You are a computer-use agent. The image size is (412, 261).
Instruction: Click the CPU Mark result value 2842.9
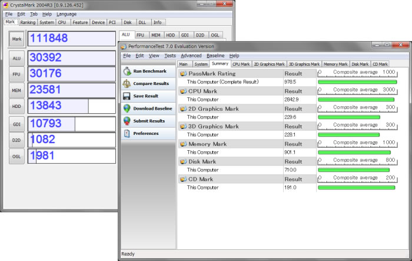[291, 100]
